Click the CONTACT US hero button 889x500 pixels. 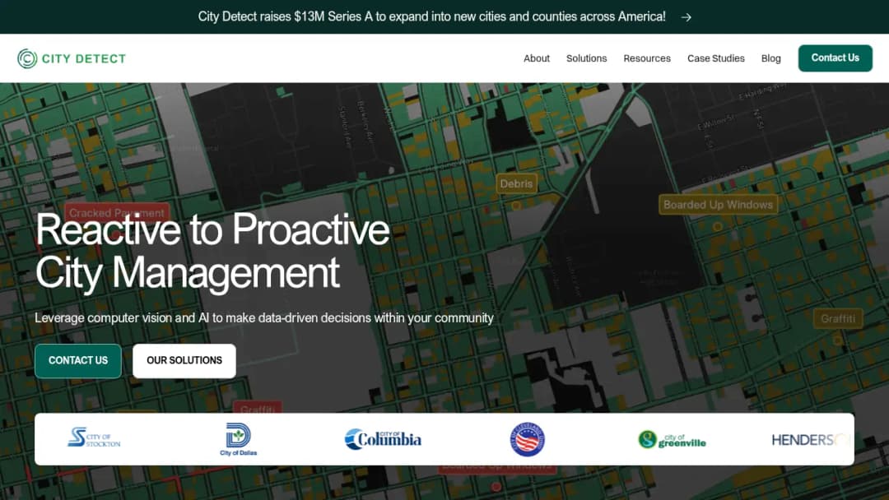tap(78, 361)
